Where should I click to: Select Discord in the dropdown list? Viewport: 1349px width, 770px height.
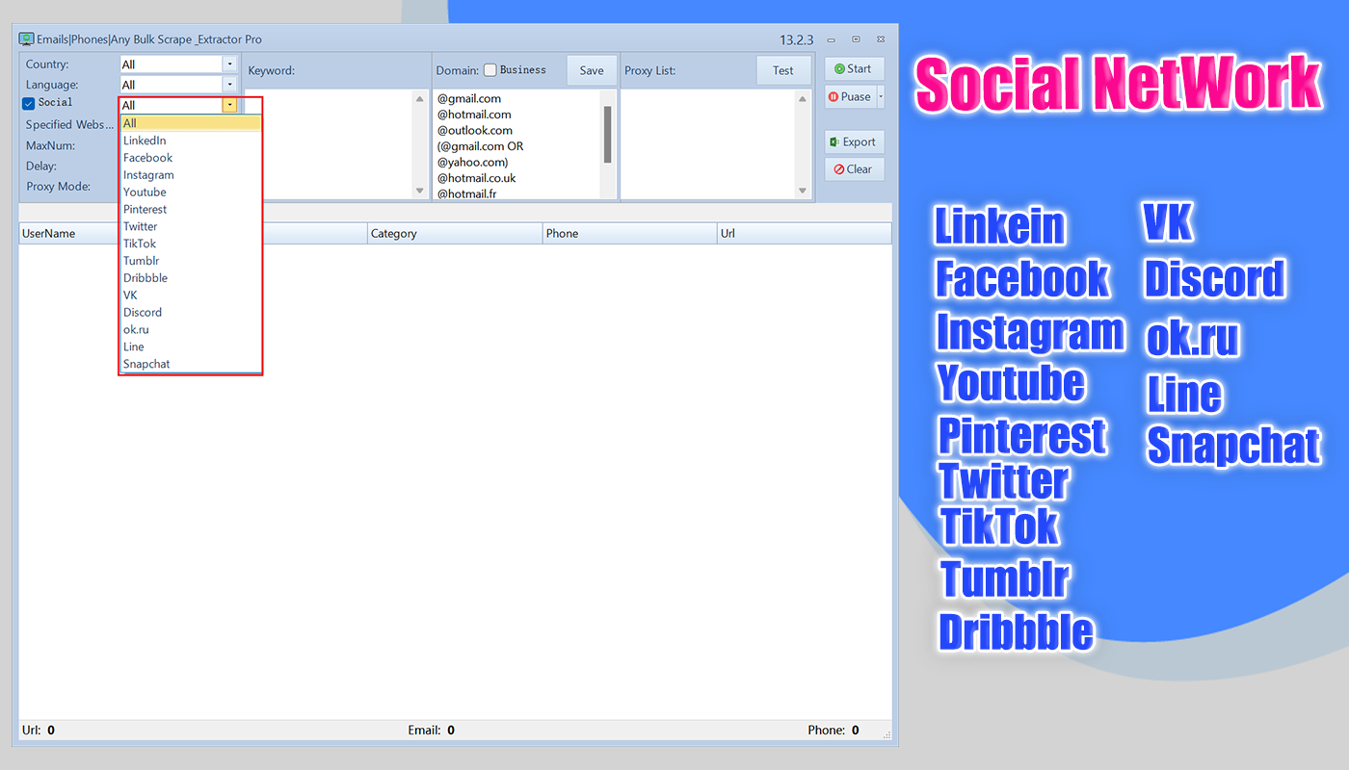pos(191,313)
